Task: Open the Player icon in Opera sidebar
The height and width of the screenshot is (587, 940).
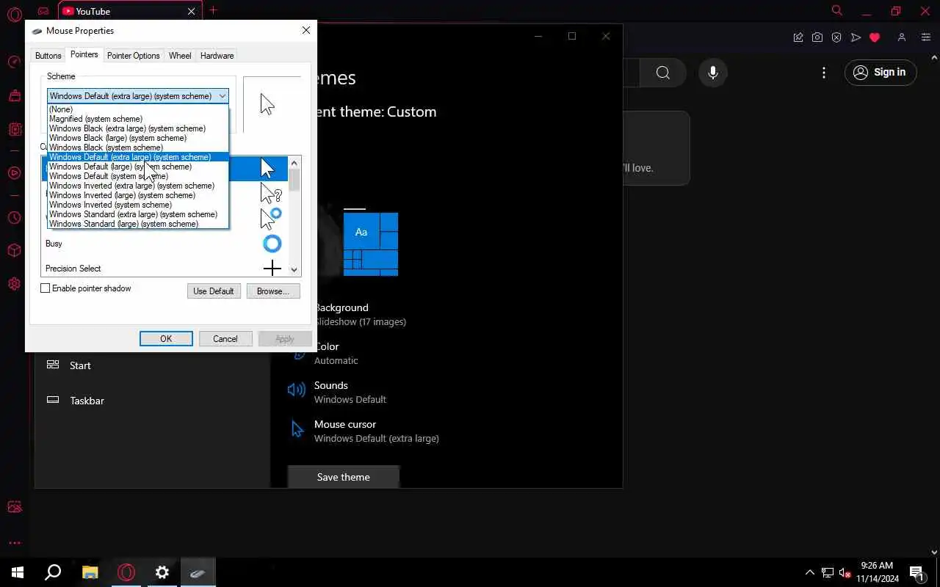Action: click(14, 173)
